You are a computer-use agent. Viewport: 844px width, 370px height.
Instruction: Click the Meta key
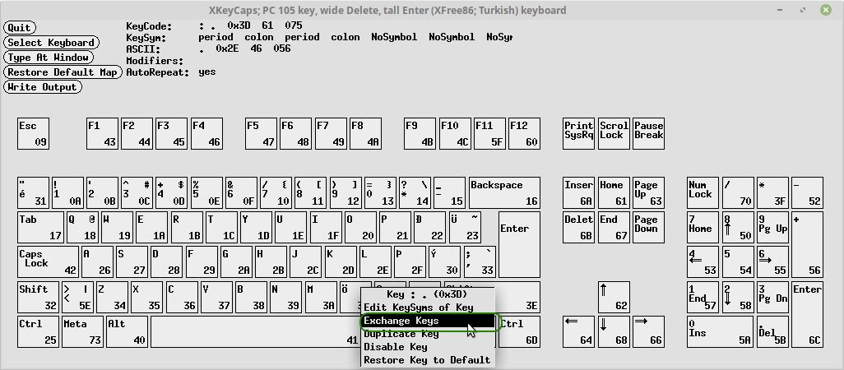[82, 332]
